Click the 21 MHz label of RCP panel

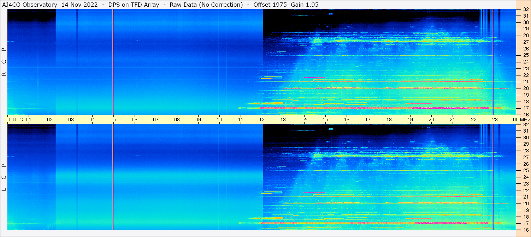[526, 81]
